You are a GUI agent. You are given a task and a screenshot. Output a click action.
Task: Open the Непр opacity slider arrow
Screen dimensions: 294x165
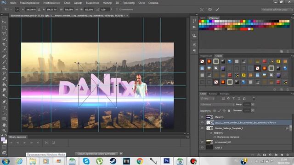point(253,104)
